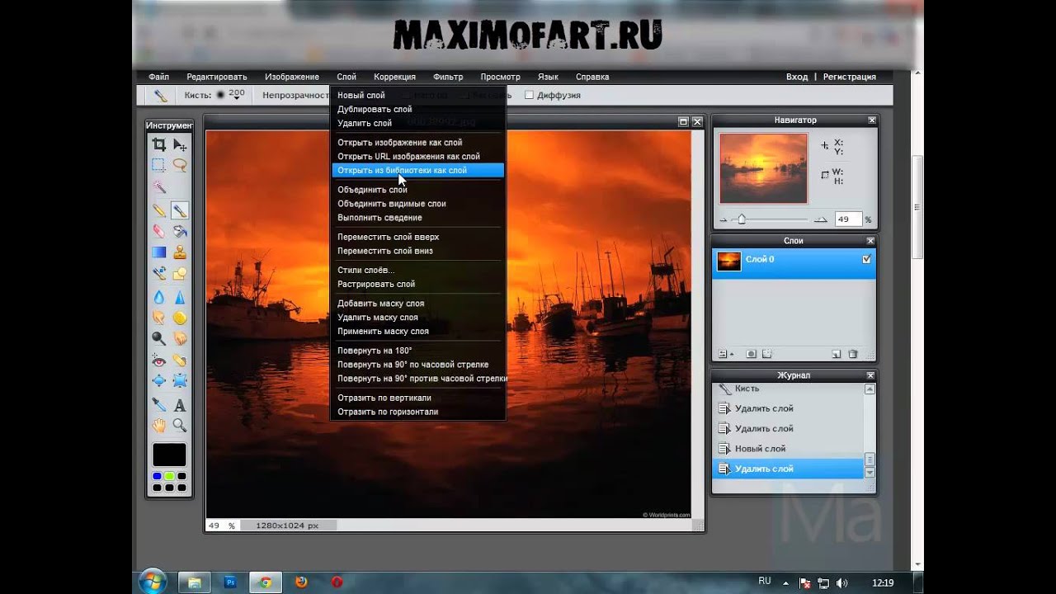Click new layer icon in Слои panel

click(x=837, y=354)
